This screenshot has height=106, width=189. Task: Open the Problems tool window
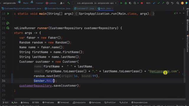[x=48, y=102]
